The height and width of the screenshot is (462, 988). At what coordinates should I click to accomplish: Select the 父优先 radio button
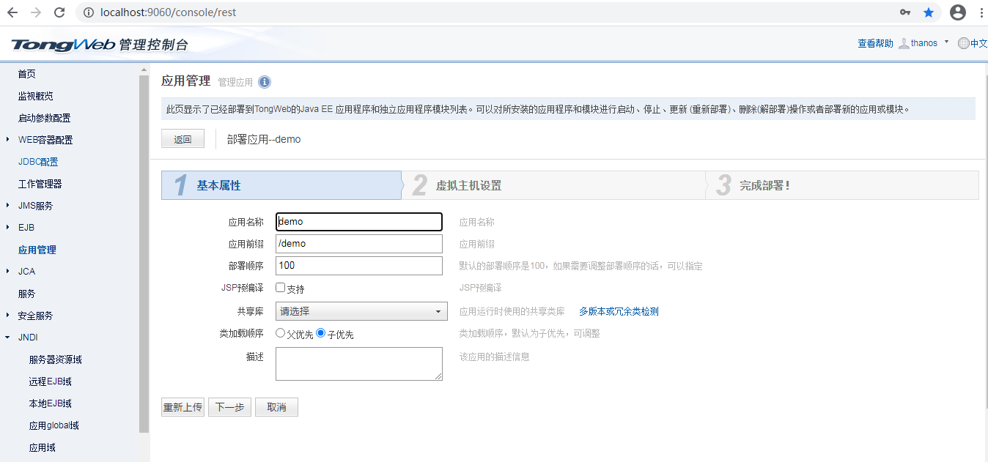(280, 333)
